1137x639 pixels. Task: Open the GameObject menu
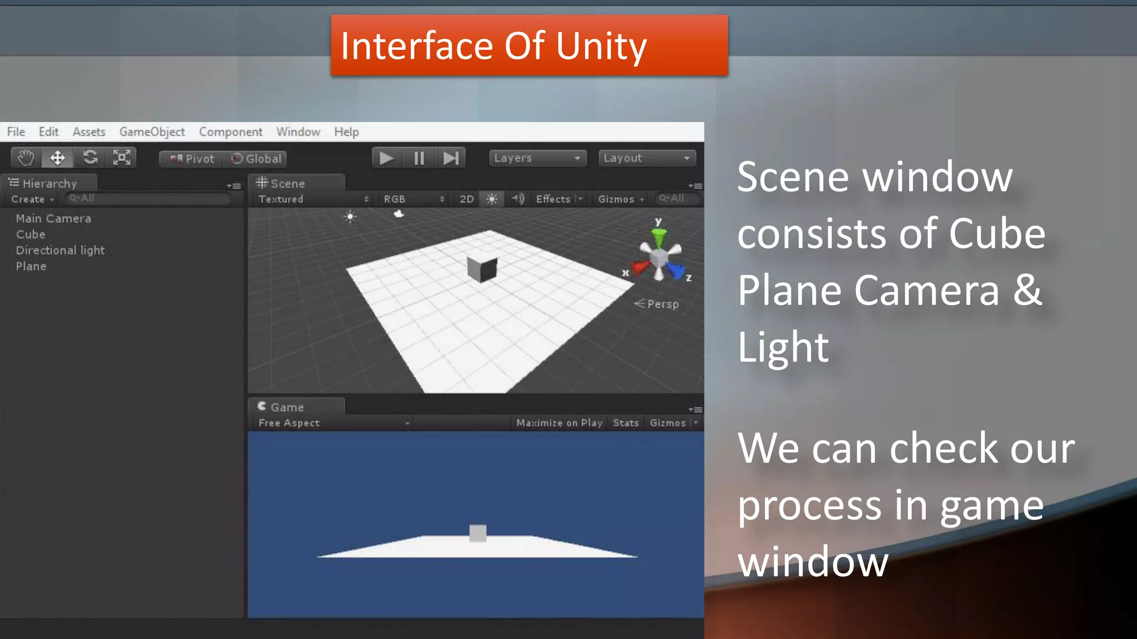152,132
